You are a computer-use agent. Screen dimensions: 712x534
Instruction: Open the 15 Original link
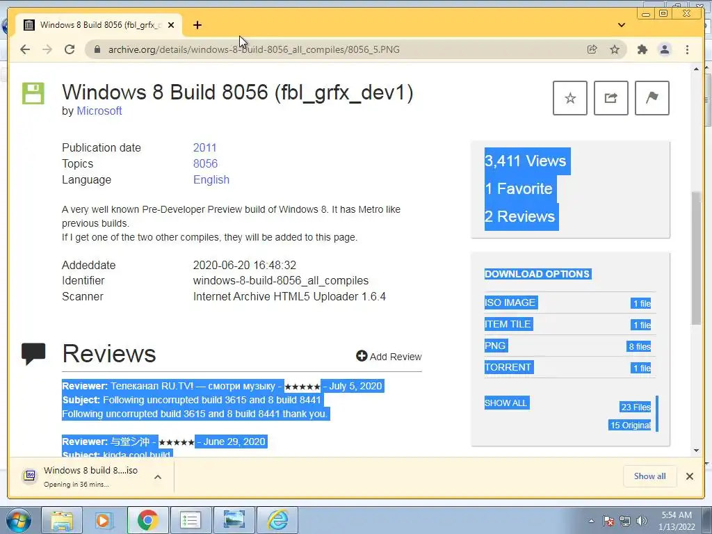click(630, 425)
